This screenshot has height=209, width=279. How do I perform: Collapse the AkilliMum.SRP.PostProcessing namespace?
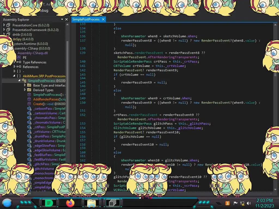[x=14, y=76]
